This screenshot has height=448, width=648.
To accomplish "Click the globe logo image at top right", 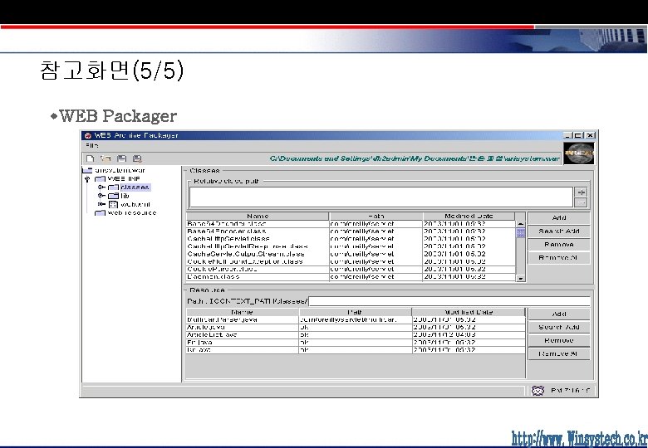I will [579, 153].
